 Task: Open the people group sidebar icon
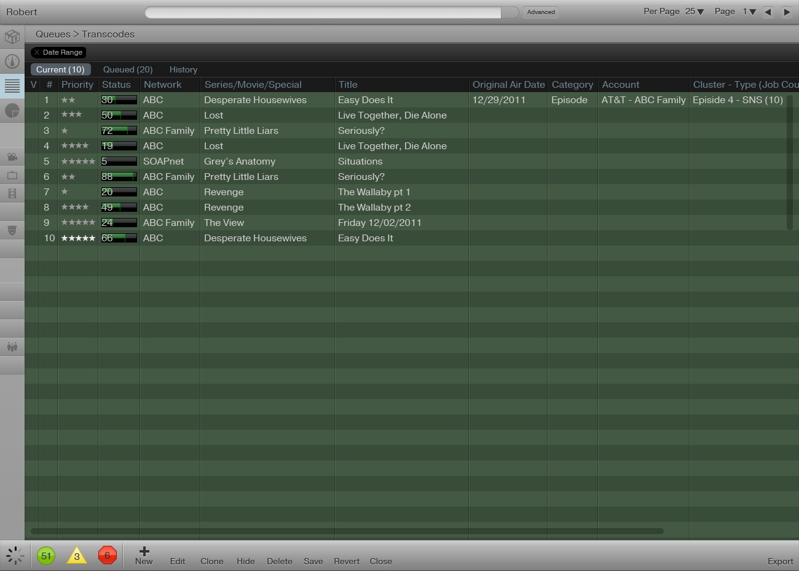(12, 347)
